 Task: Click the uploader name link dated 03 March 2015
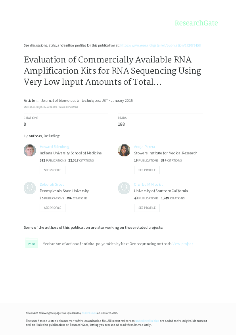[x=88, y=313]
